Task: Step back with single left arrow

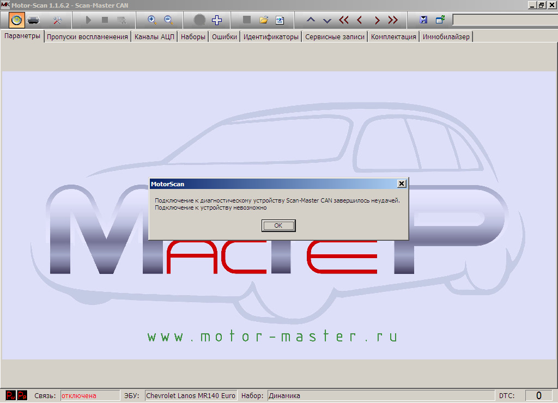Action: pos(360,20)
